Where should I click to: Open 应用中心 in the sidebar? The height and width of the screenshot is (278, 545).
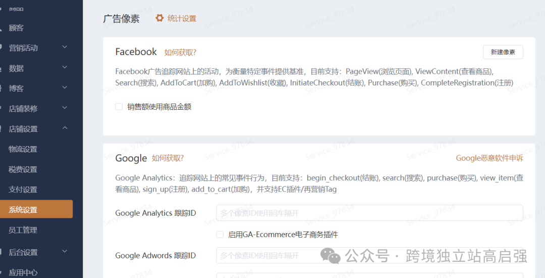(23, 272)
